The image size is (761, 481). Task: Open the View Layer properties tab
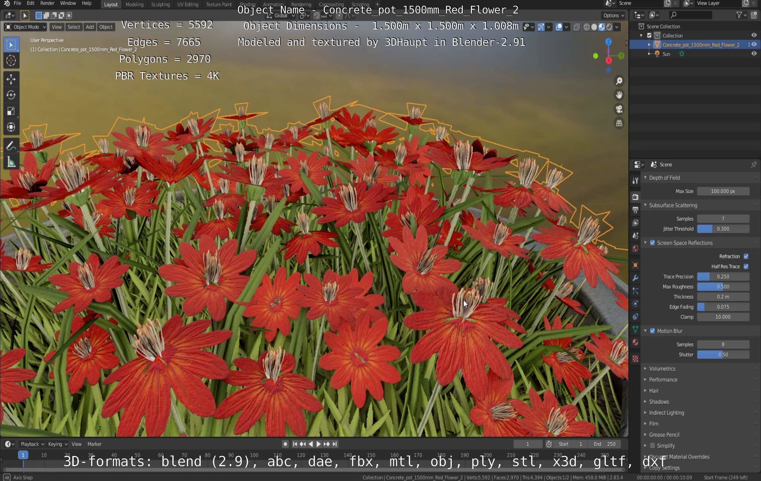(x=635, y=223)
